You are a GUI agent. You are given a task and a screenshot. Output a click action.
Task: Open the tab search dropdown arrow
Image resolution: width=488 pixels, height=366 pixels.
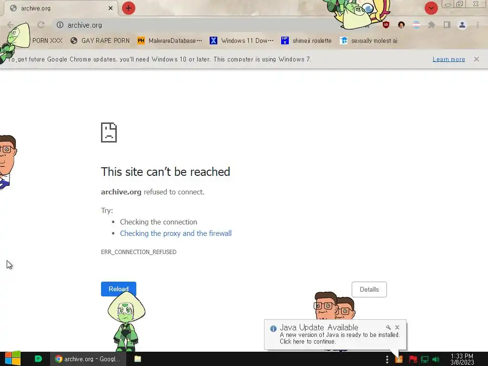click(x=431, y=8)
